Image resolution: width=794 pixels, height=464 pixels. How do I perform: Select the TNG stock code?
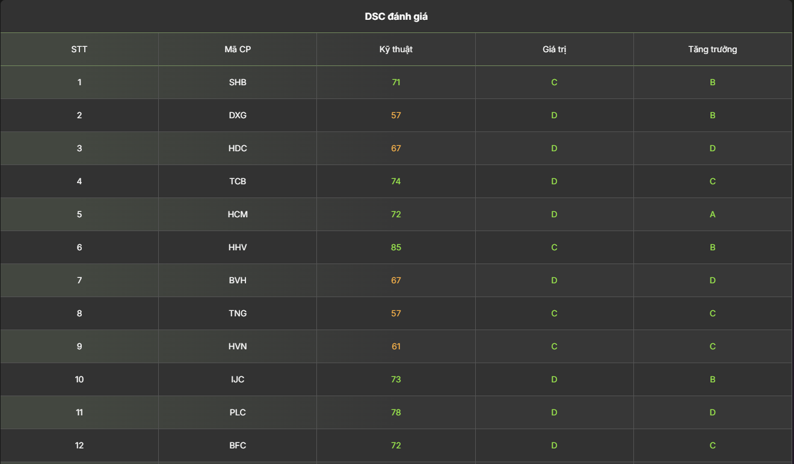[238, 313]
